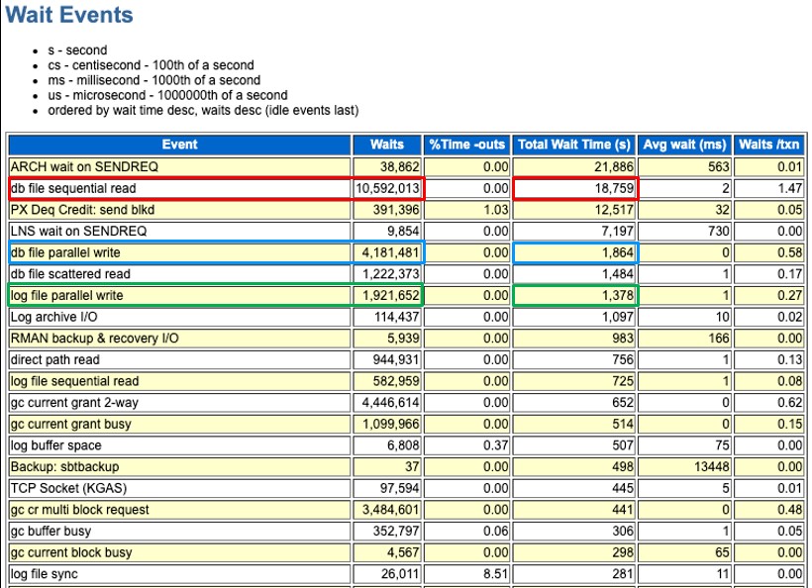812x588 pixels.
Task: Click the log file sequential read event
Action: pyautogui.click(x=74, y=381)
